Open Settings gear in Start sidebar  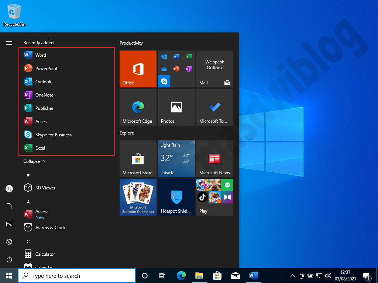coord(9,242)
